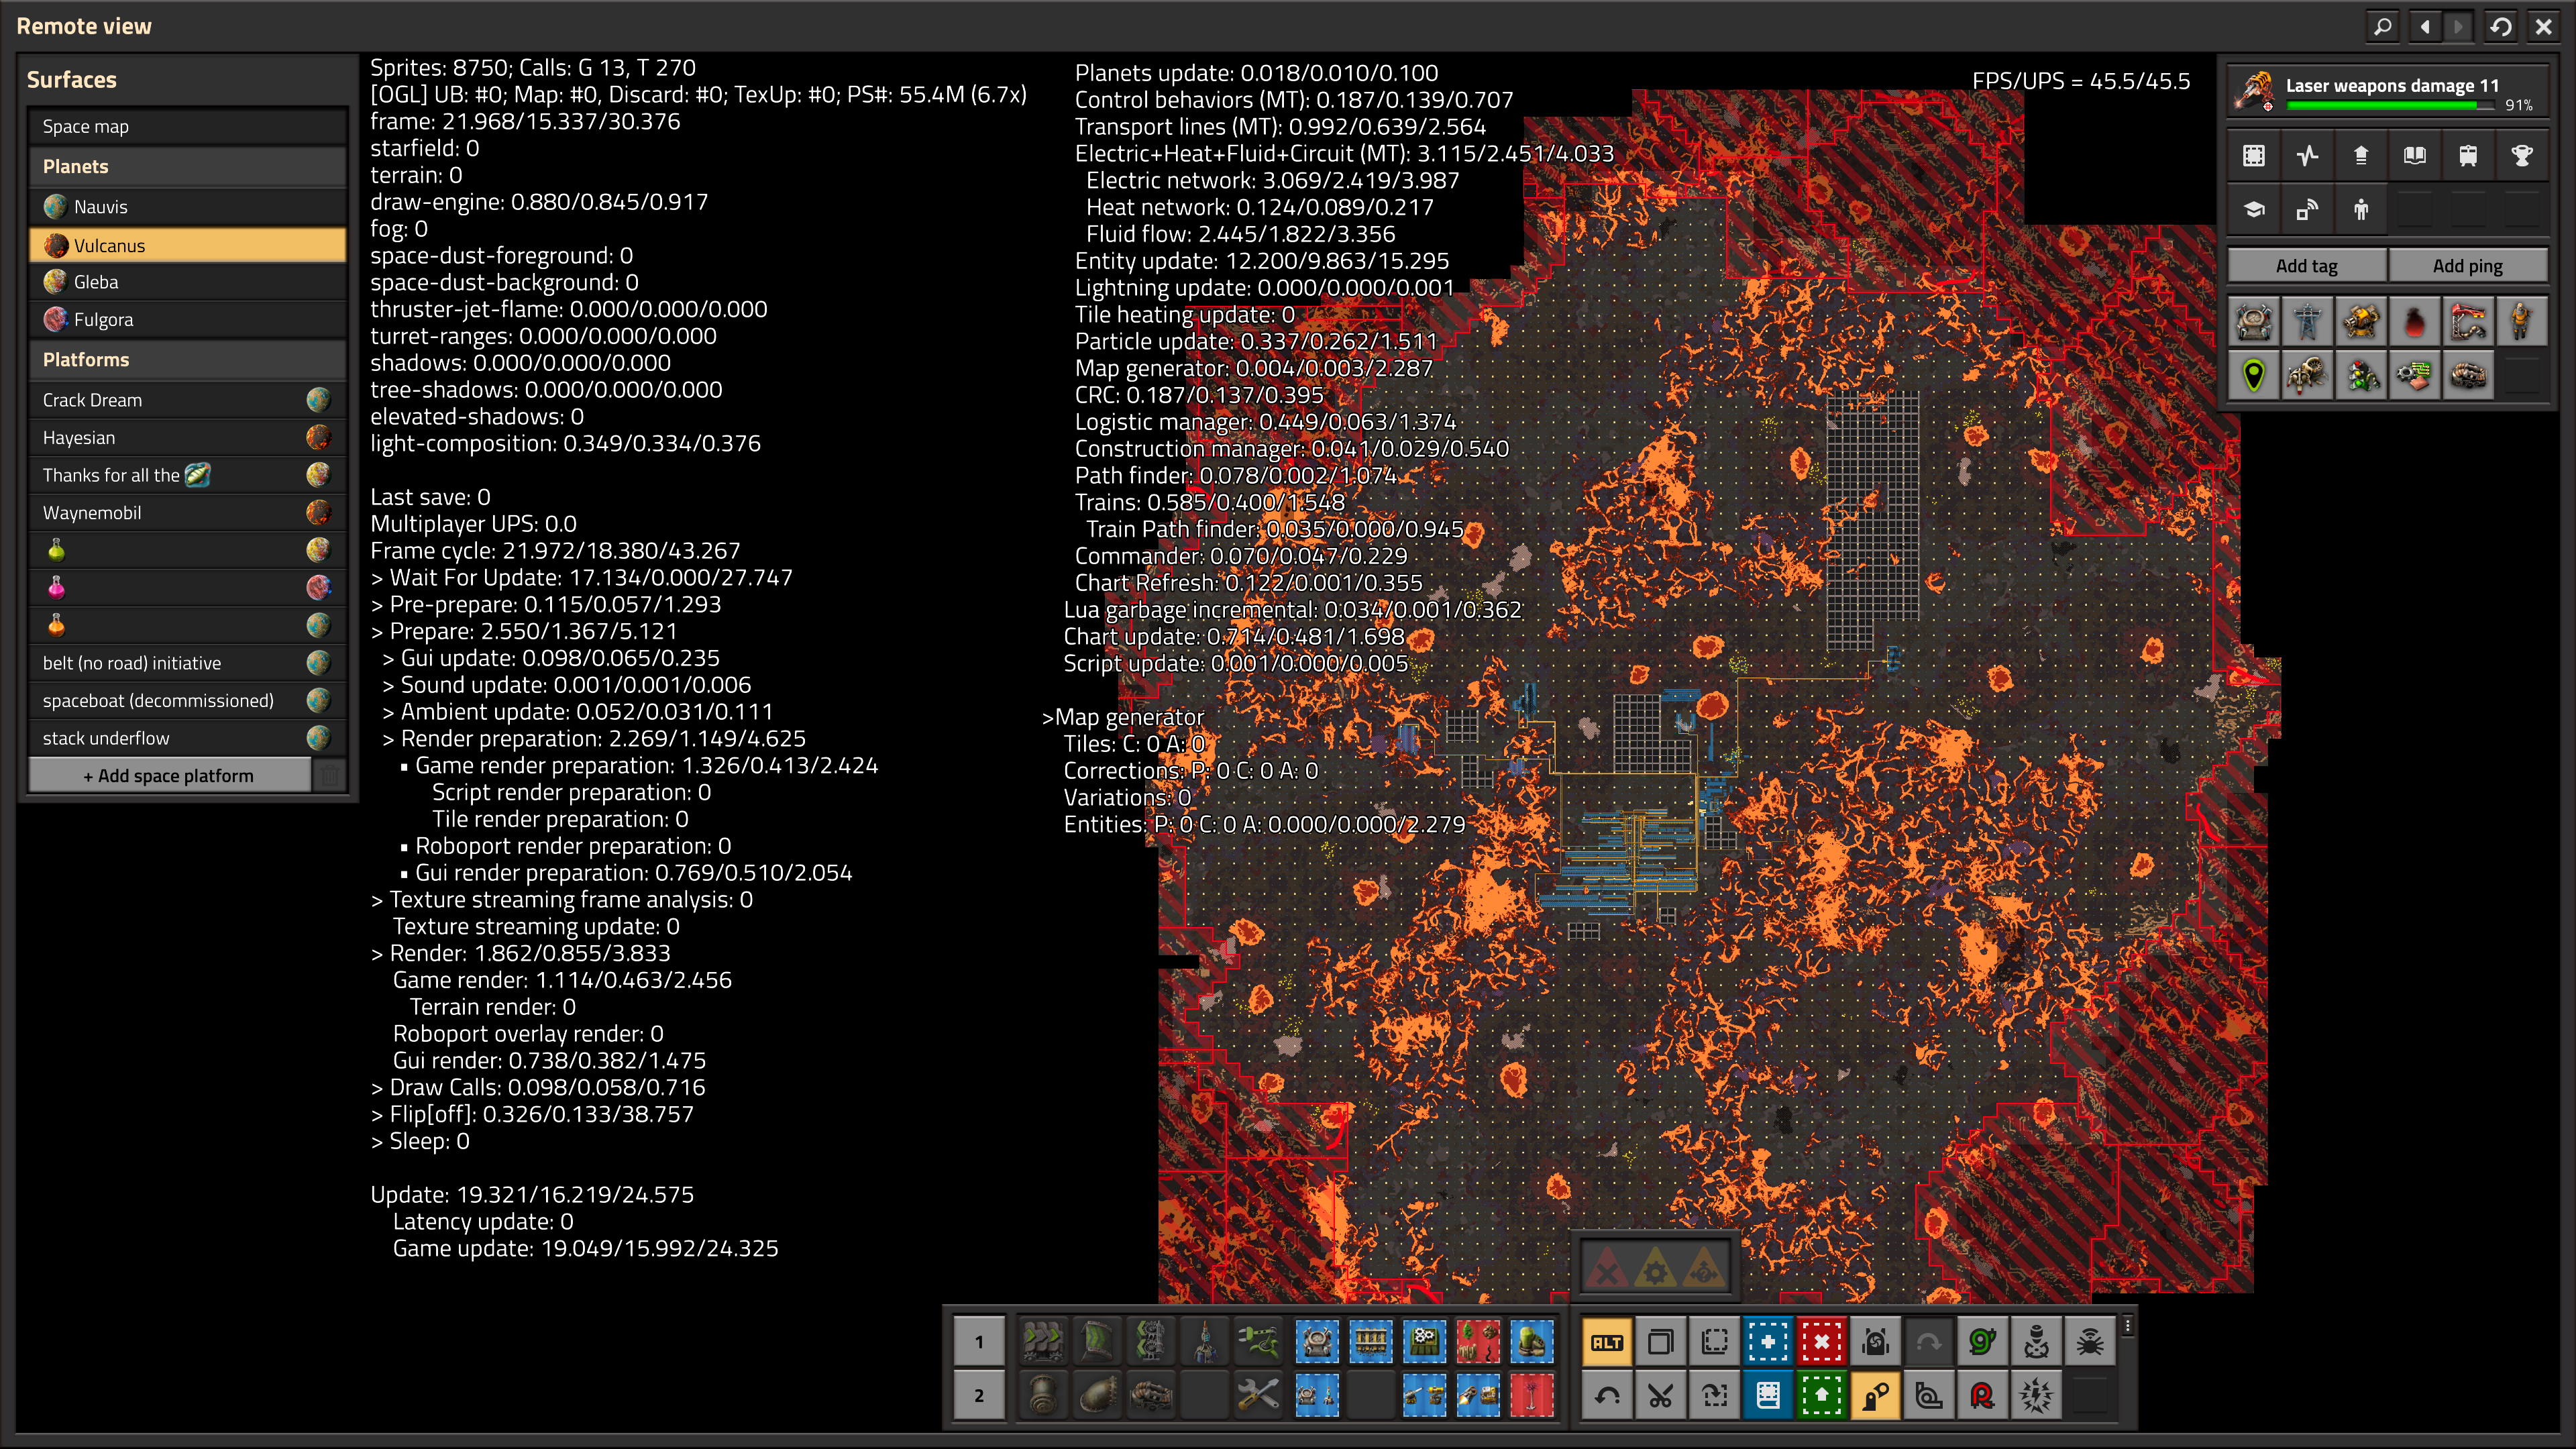Image resolution: width=2576 pixels, height=1449 pixels.
Task: Click the circular reset arrow in title bar
Action: [2501, 26]
